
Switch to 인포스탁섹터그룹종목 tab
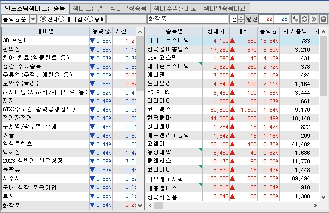click(35, 8)
